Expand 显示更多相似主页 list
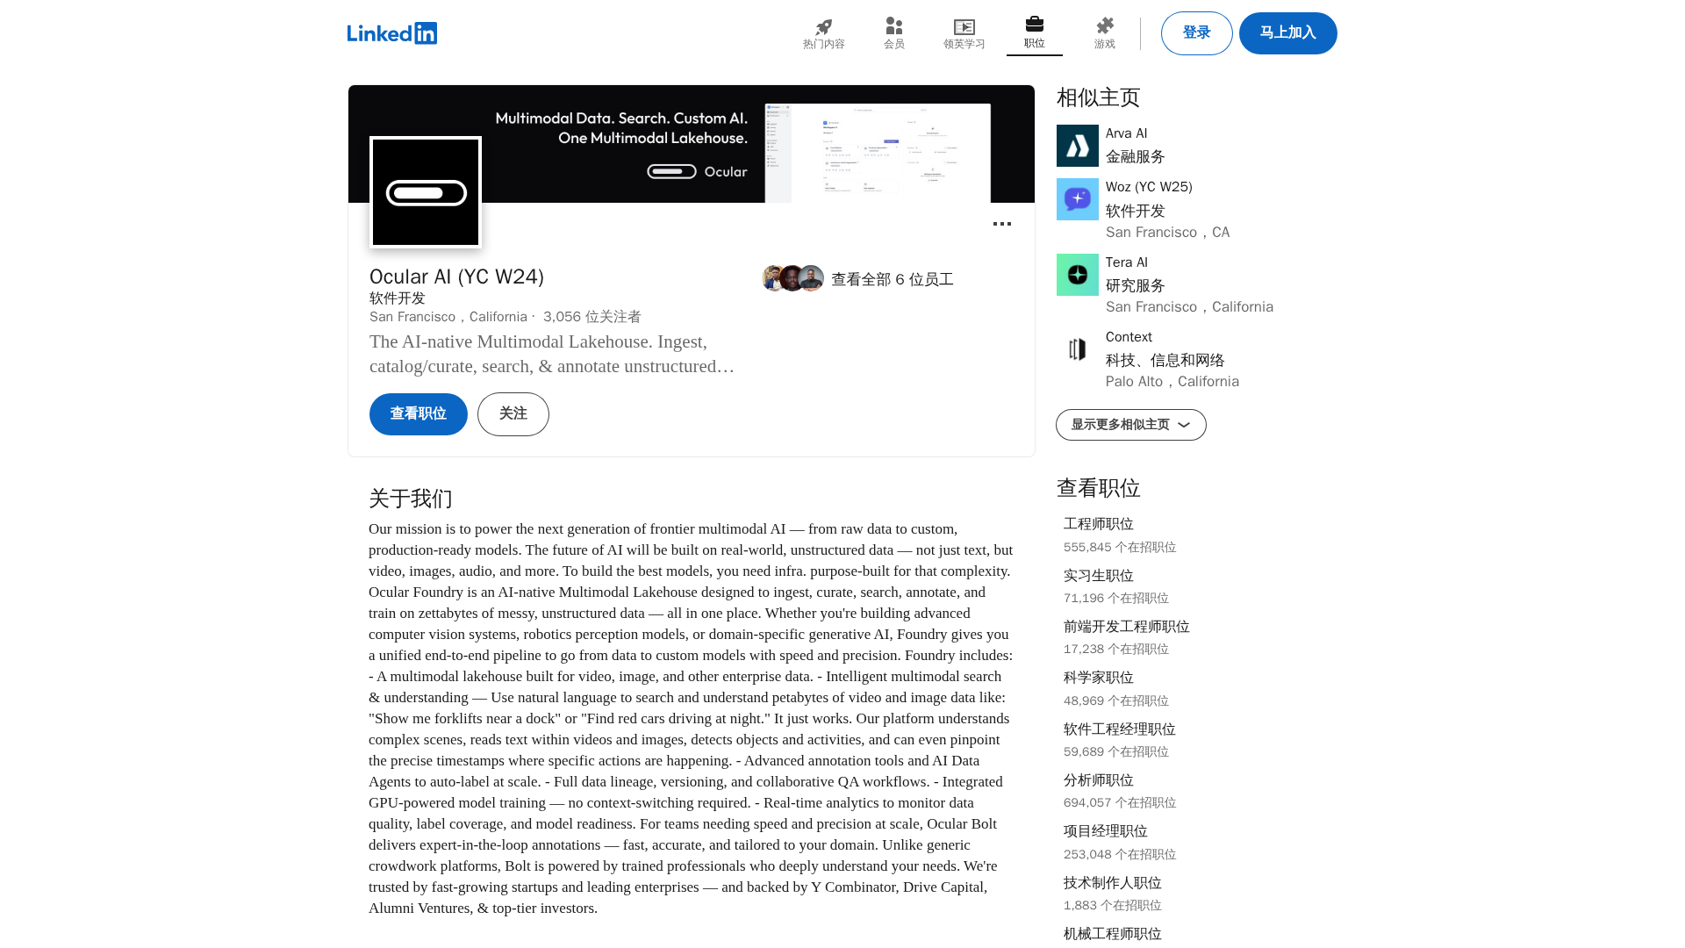 coord(1130,425)
